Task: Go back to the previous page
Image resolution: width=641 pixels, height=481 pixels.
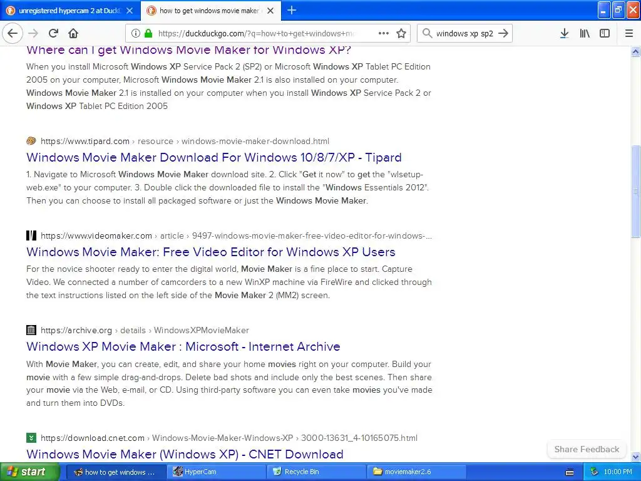Action: [13, 33]
